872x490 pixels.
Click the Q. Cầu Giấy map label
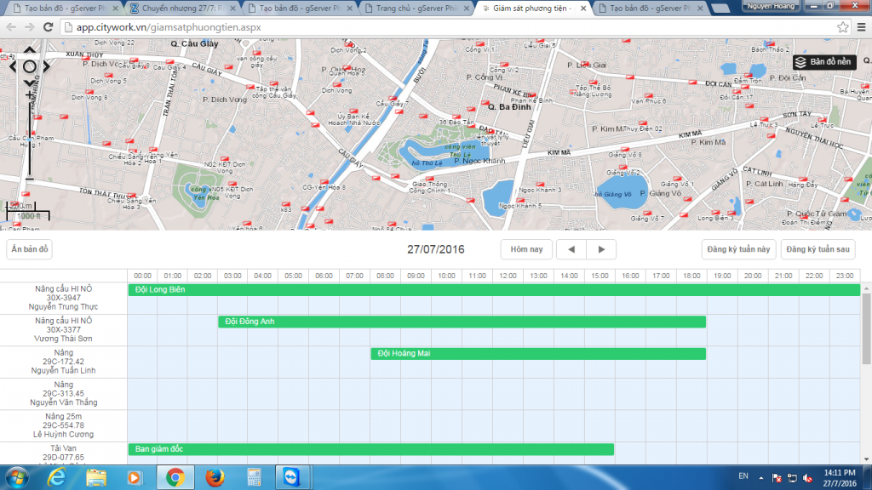(x=194, y=43)
